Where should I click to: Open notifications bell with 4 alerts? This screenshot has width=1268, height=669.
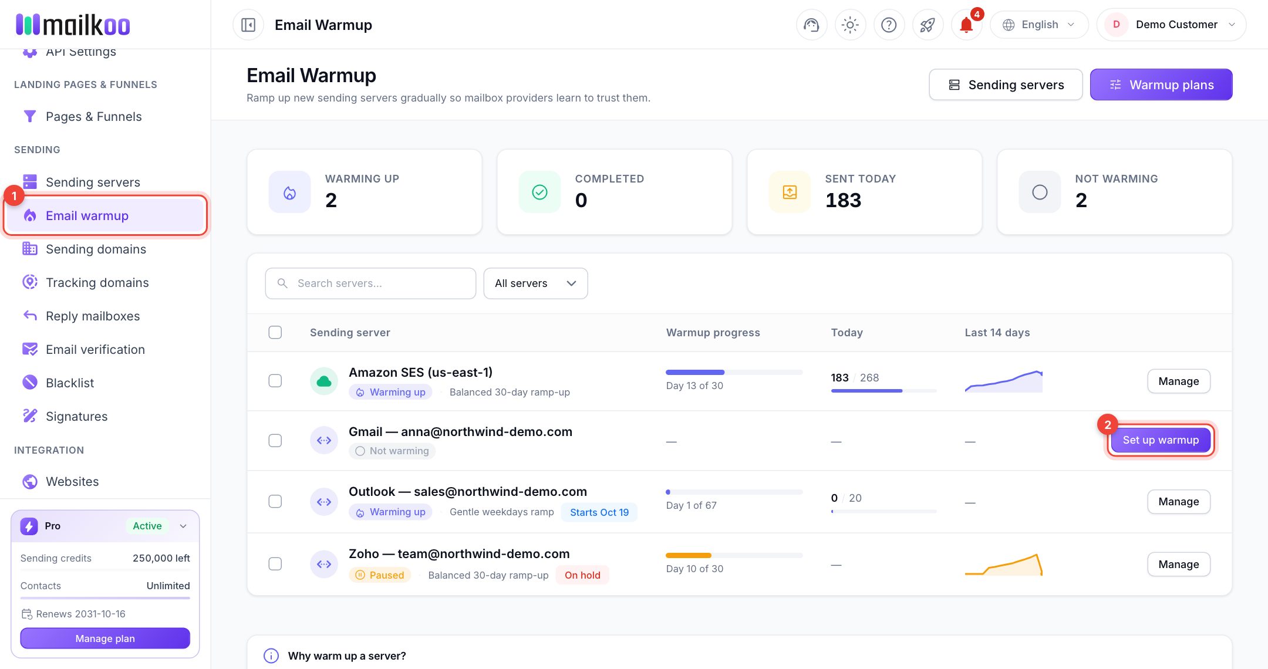tap(966, 25)
